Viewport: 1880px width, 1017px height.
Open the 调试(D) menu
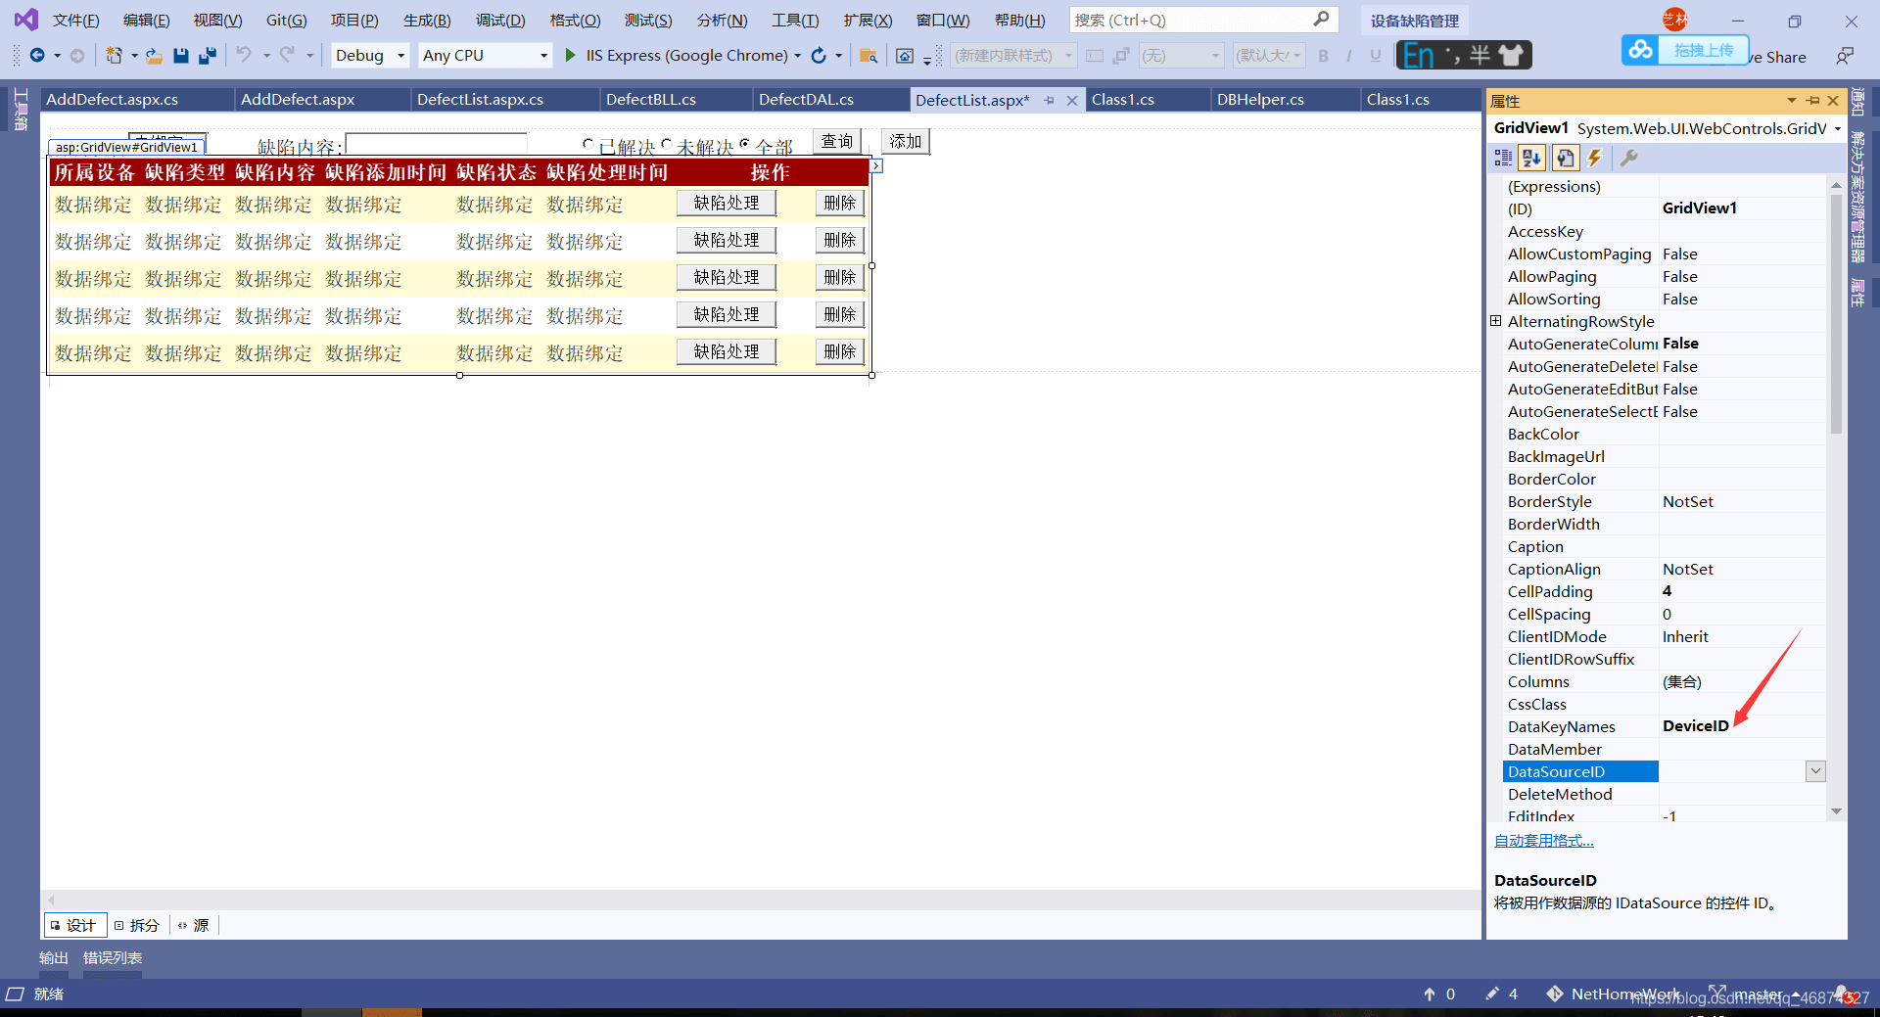[500, 20]
